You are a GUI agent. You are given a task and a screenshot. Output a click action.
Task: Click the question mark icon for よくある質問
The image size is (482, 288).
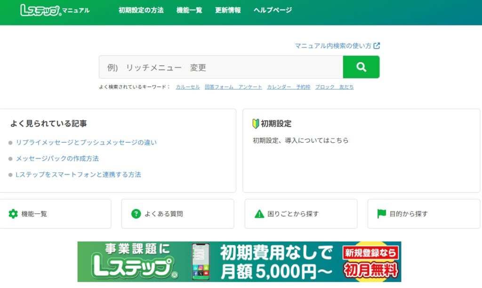[x=136, y=214]
